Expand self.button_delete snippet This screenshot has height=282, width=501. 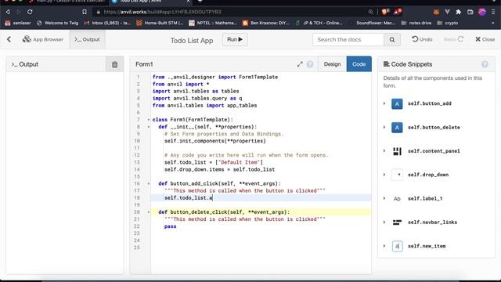(x=384, y=127)
